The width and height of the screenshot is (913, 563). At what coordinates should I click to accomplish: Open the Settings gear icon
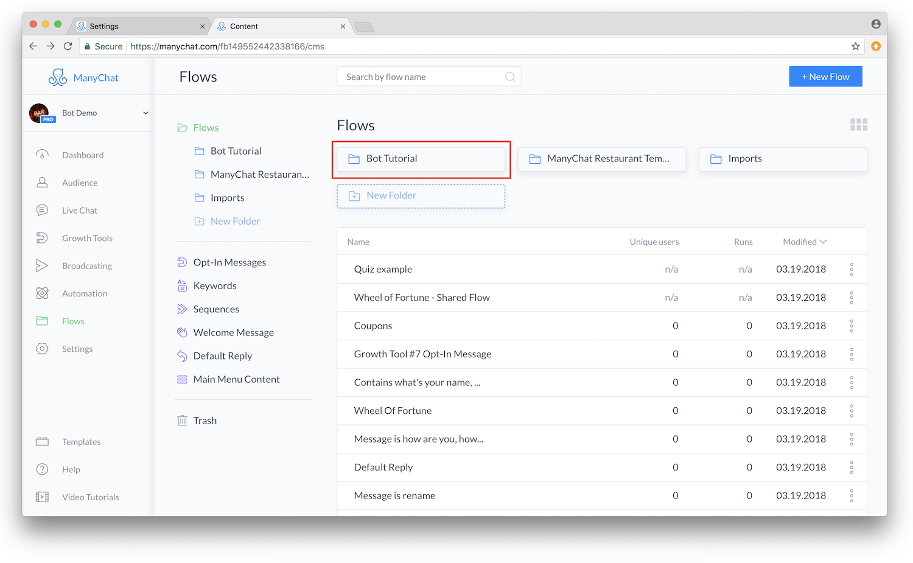42,349
